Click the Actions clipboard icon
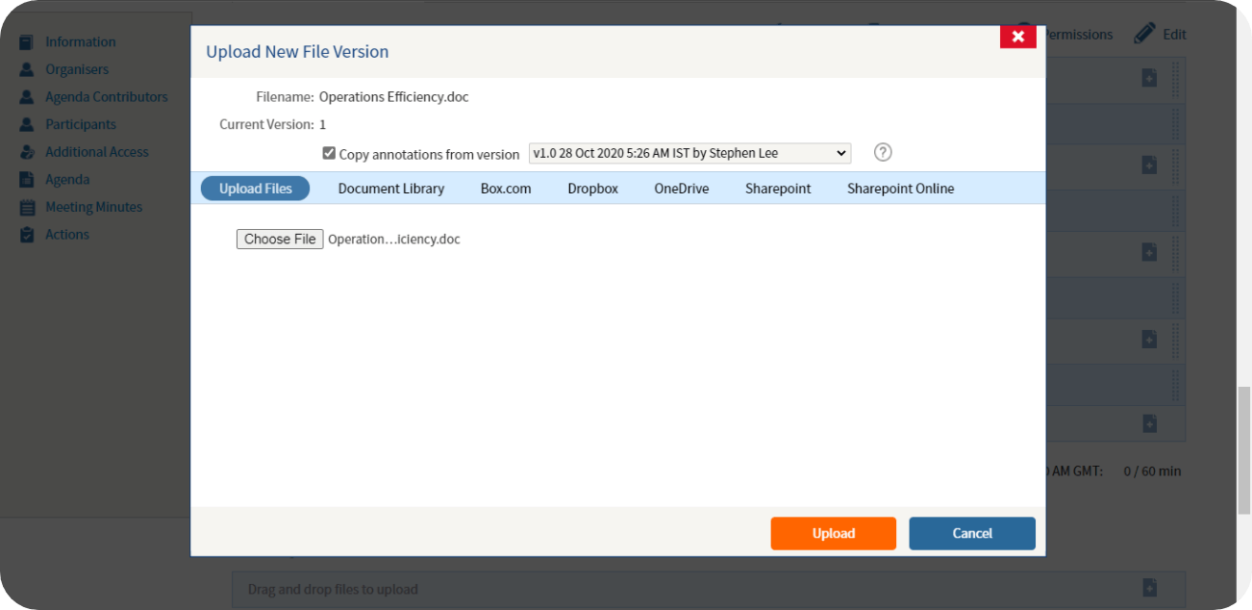Image resolution: width=1252 pixels, height=610 pixels. pos(27,235)
